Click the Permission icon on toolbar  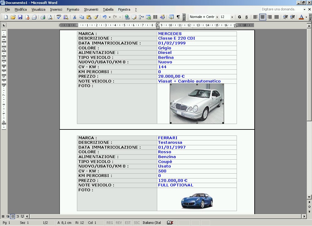click(x=27, y=17)
